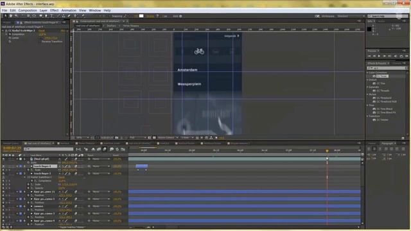Click the current time display in timeline
411x231 pixels.
coord(12,148)
